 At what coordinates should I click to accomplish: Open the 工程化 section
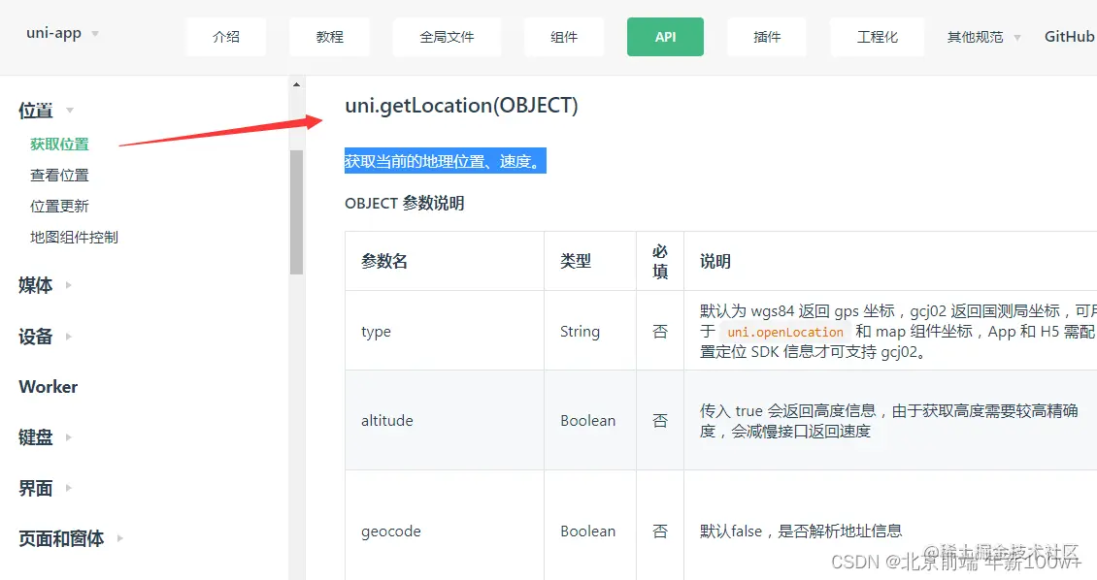(x=877, y=36)
